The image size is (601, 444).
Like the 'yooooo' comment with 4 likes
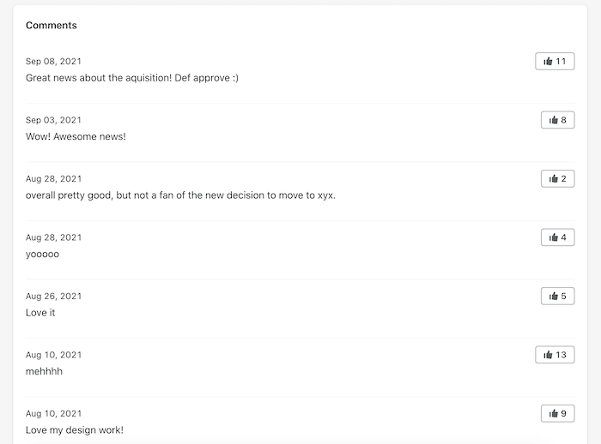coord(558,237)
